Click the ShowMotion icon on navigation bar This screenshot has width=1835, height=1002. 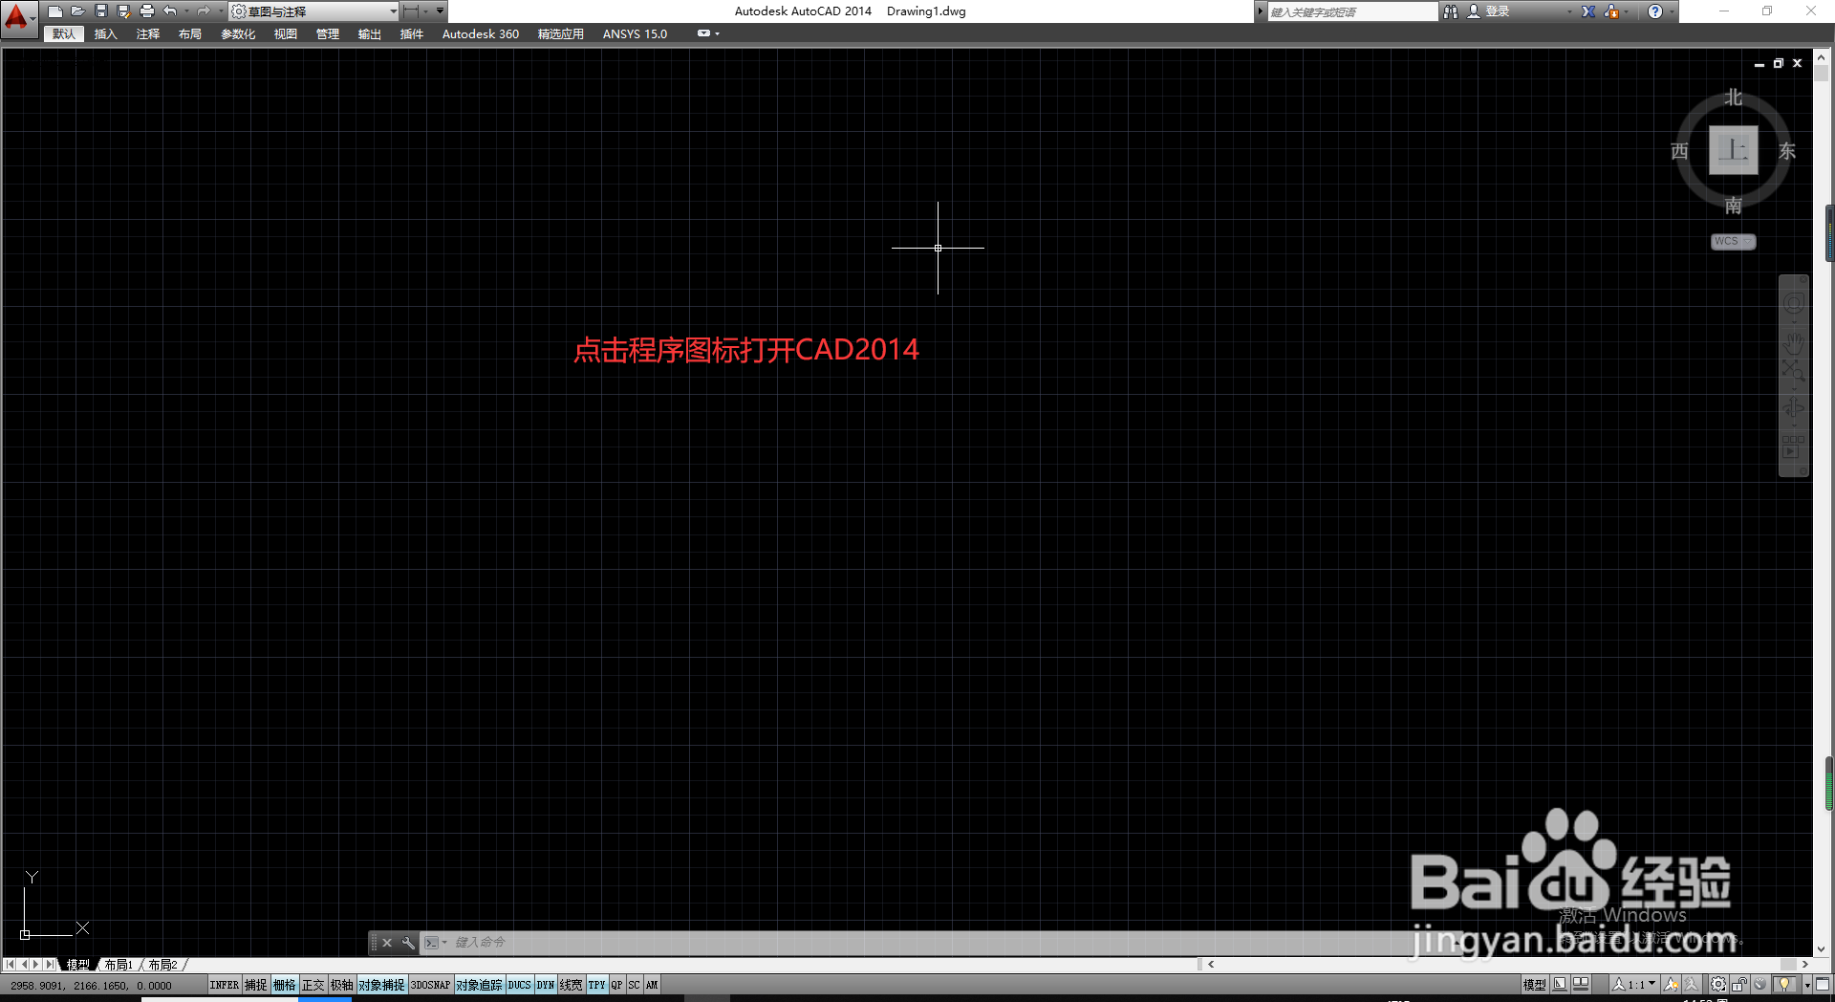[x=1794, y=447]
